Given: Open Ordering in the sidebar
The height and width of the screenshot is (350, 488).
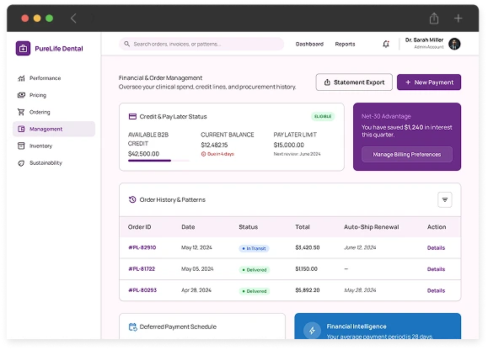Looking at the screenshot, I should [54, 112].
